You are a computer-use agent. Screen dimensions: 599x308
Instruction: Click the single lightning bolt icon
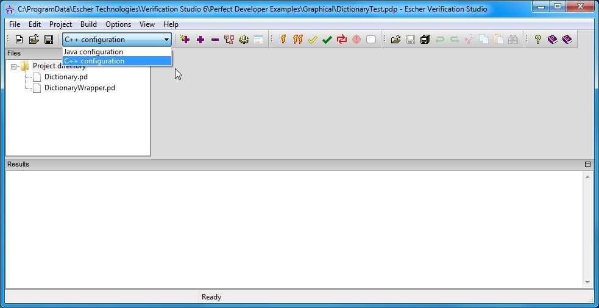(283, 40)
